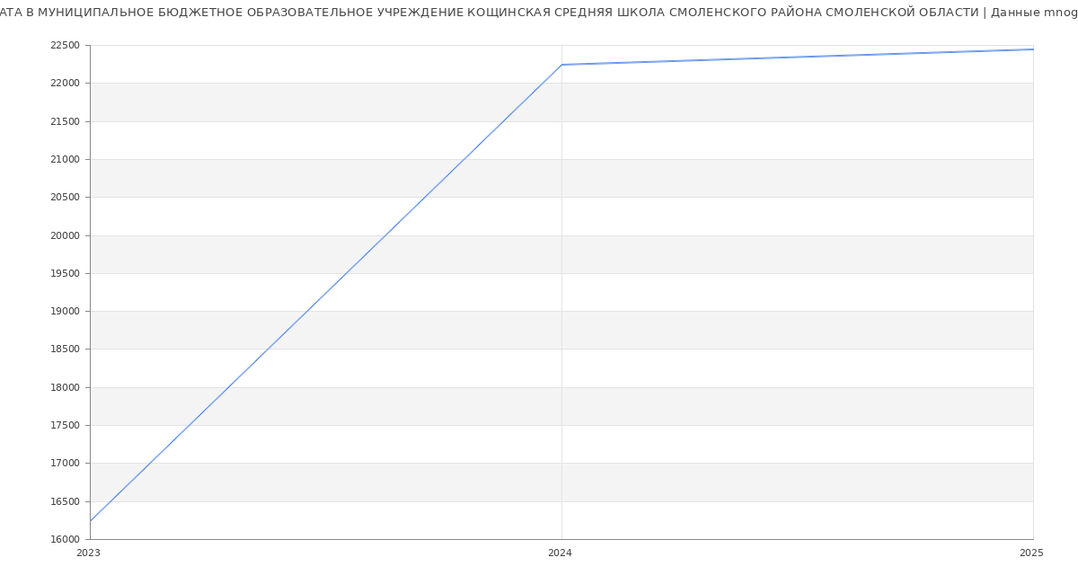Click the 2023 x-axis label

click(89, 553)
